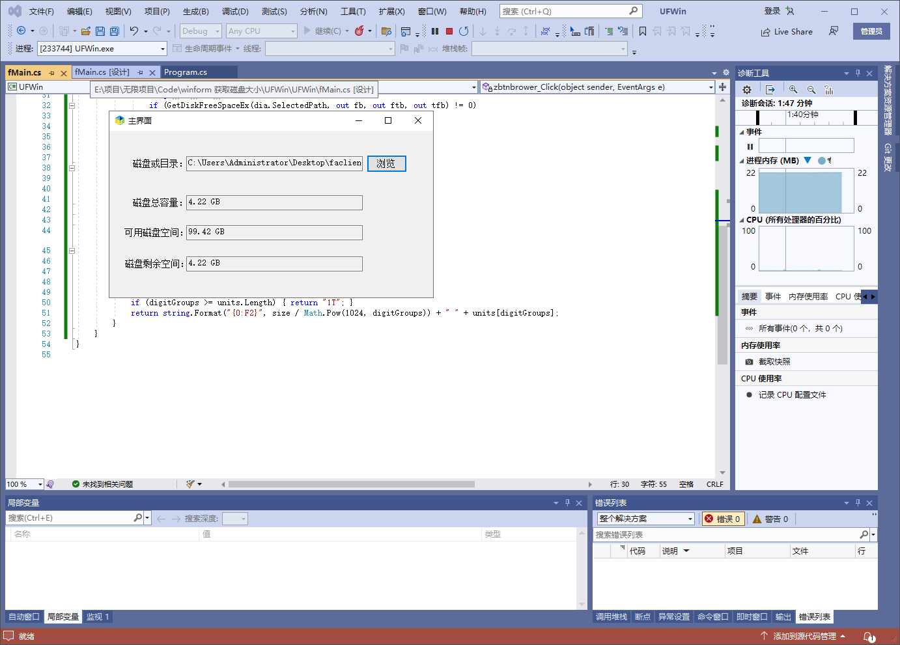Zoom out on the diagnostic timeline
This screenshot has width=900, height=645.
click(811, 90)
